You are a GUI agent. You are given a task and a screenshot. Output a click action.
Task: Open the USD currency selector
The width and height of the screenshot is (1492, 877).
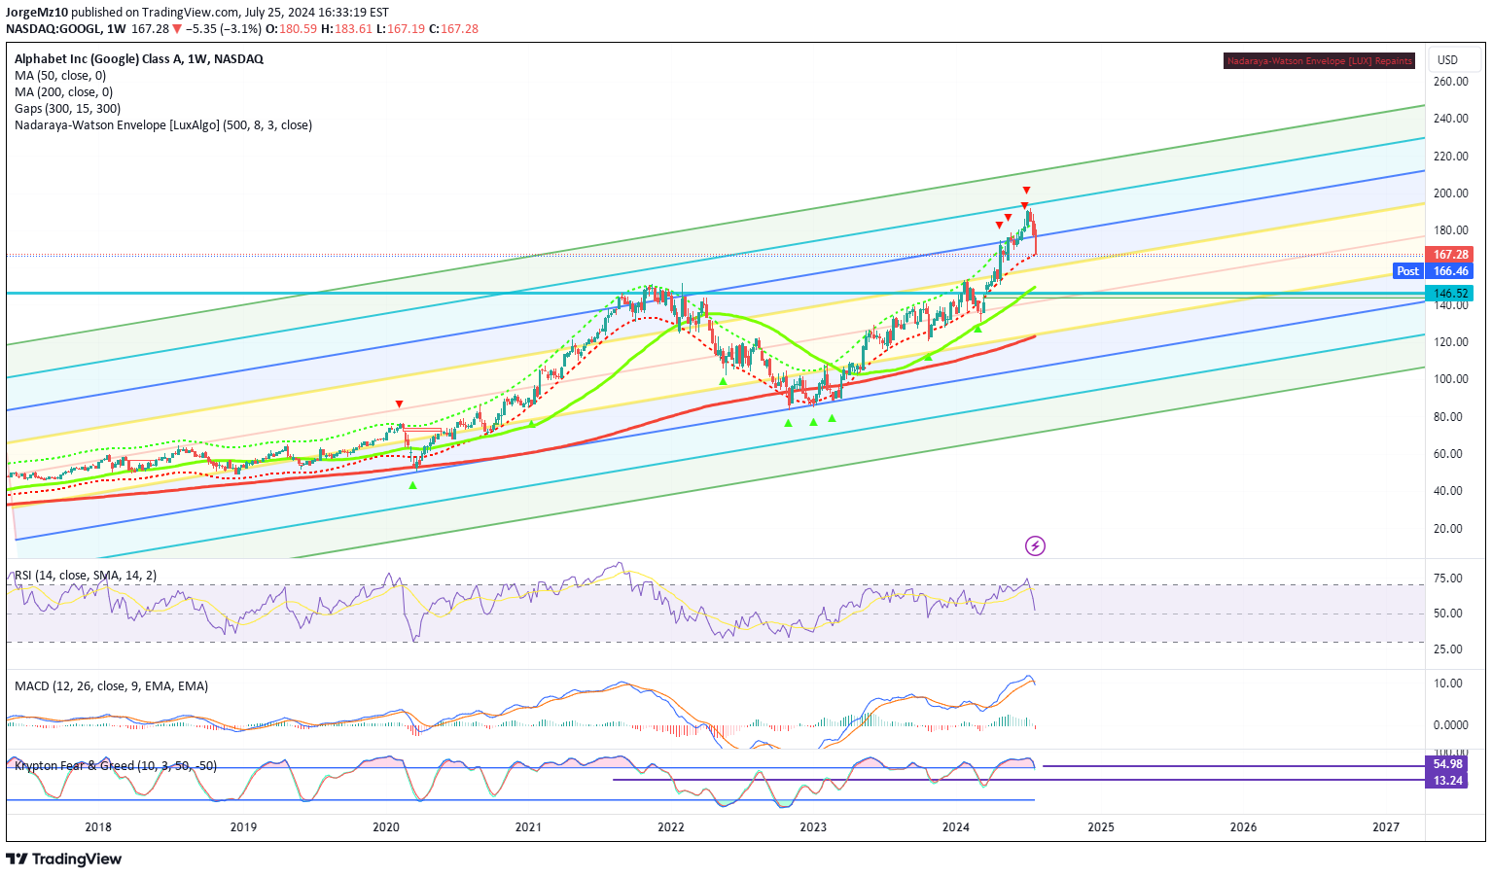pos(1447,60)
